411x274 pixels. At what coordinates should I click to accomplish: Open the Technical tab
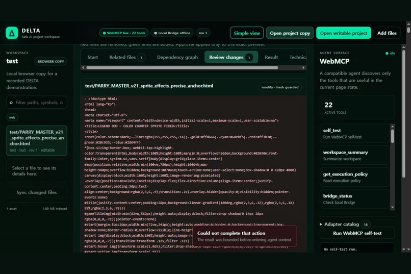[x=298, y=57]
